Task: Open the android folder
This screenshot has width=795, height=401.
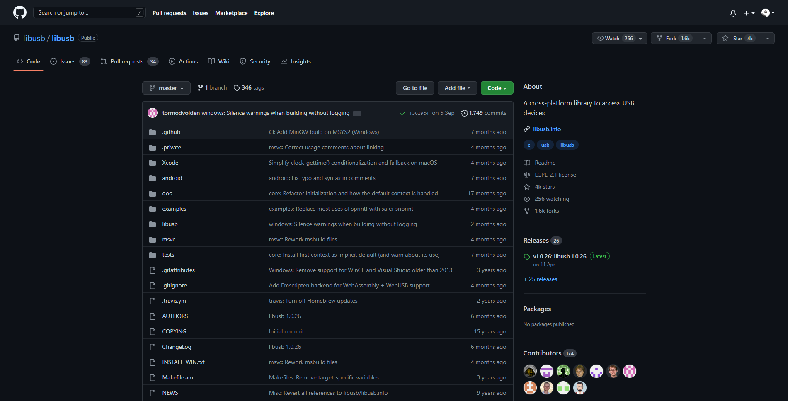Action: (172, 178)
